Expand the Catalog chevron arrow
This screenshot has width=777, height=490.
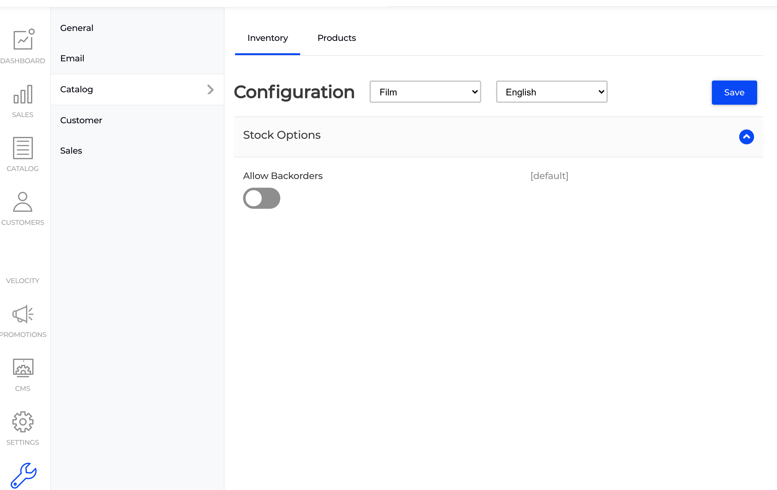click(211, 90)
